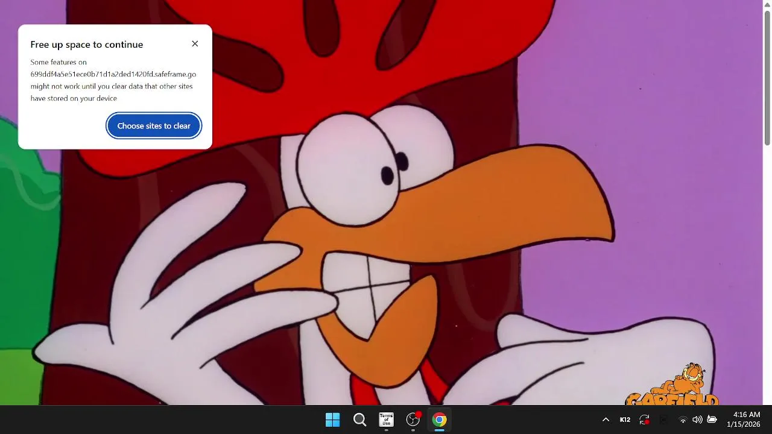Click the sync status tray icon
This screenshot has width=772, height=434.
pos(644,420)
